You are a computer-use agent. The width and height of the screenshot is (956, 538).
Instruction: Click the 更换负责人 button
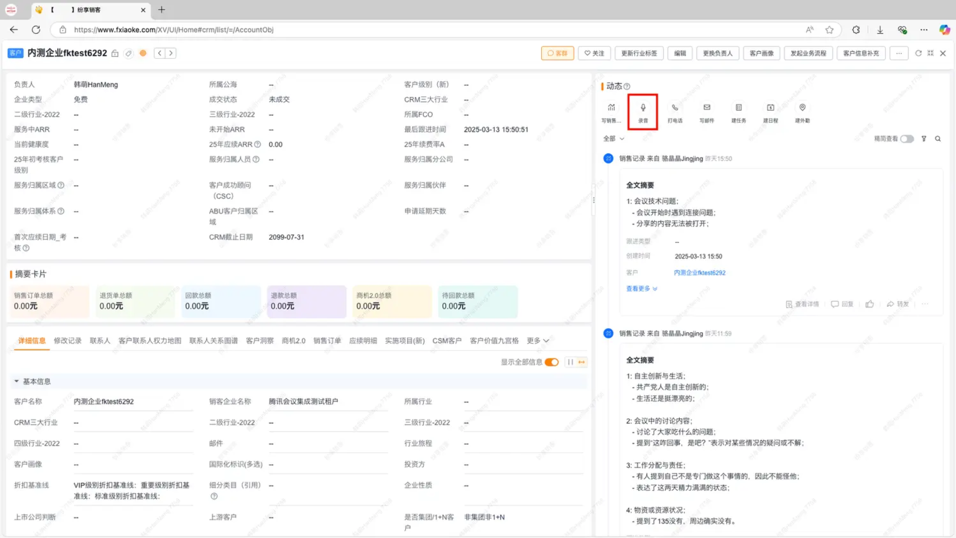(x=717, y=53)
